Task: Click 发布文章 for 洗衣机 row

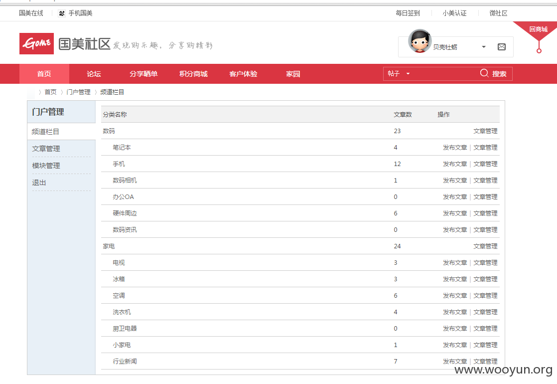Action: (455, 312)
